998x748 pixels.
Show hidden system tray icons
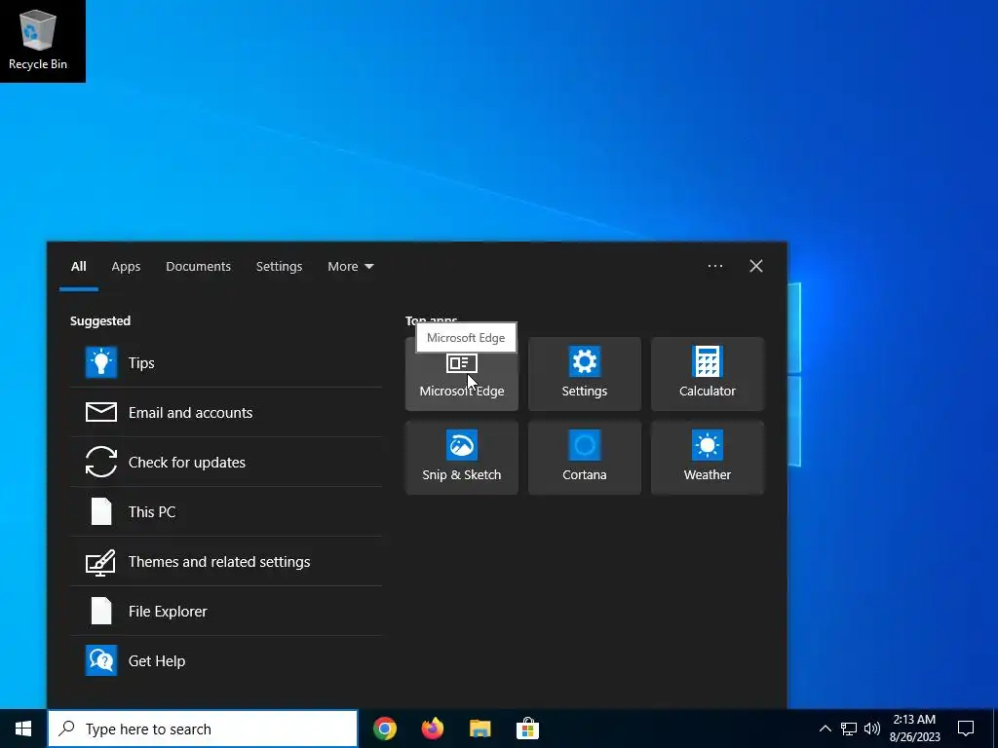click(825, 729)
